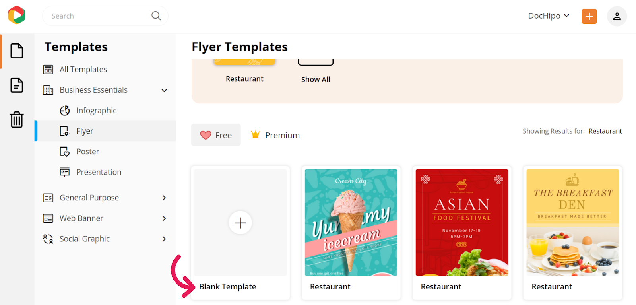Screen dimensions: 636x305
Task: Click the Infographic pie chart icon
Action: [x=65, y=111]
